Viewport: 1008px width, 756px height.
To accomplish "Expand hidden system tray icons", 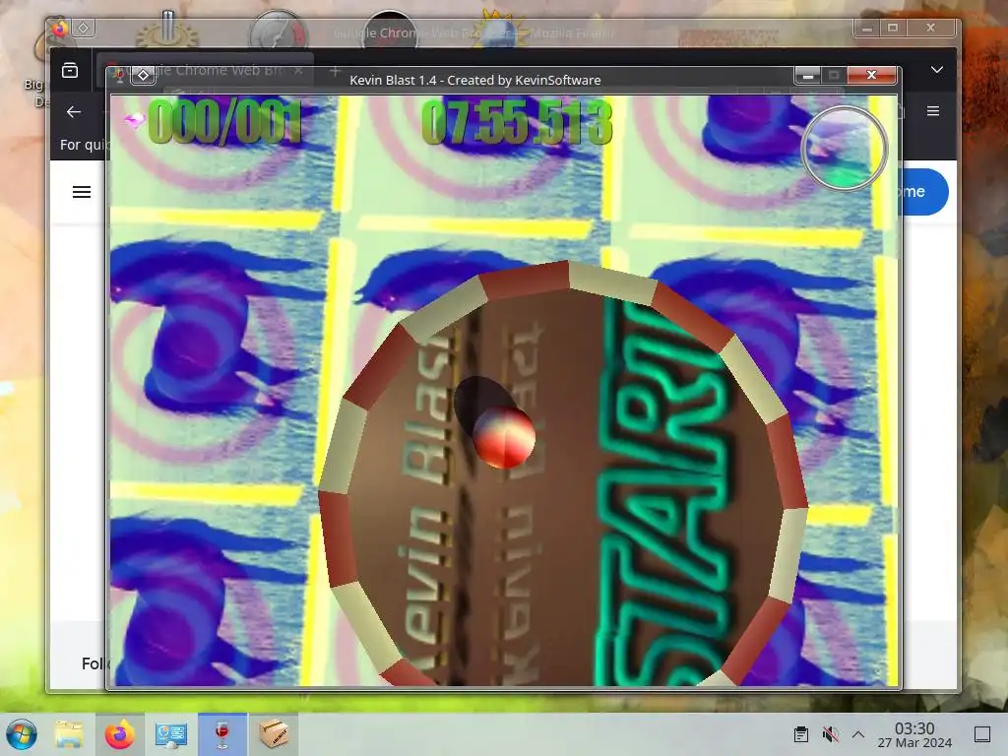I will 858,734.
